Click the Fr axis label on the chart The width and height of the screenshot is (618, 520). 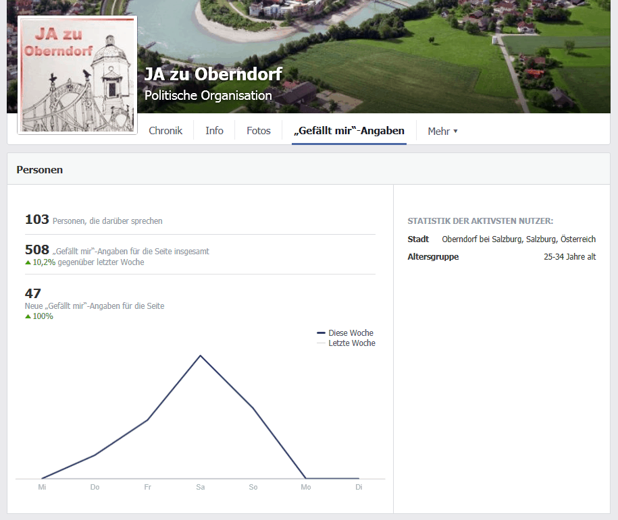click(147, 487)
